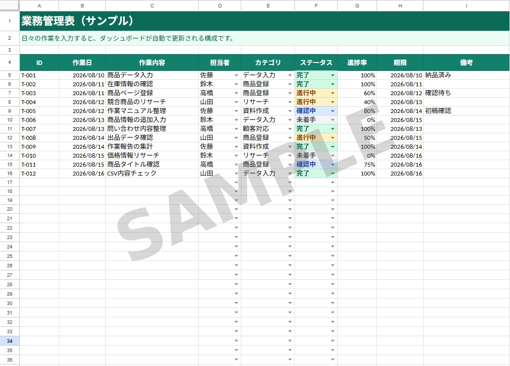Open the 未着手 status dropdown for T-006

tap(332, 120)
